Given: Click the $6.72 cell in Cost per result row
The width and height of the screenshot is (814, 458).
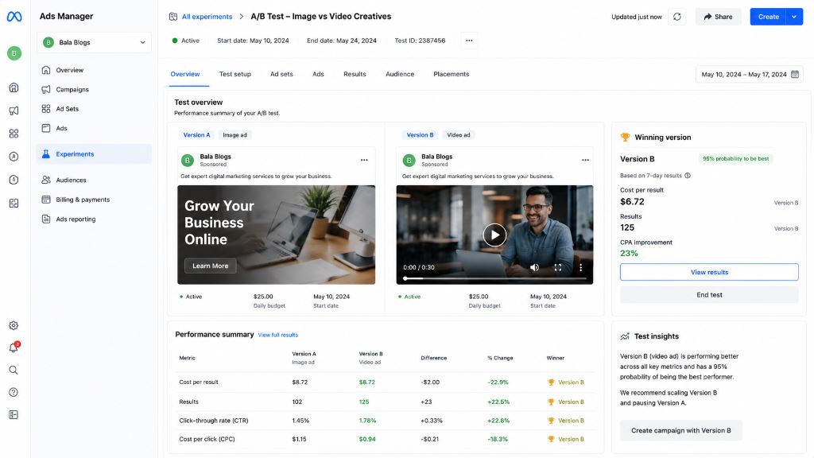Looking at the screenshot, I should pyautogui.click(x=367, y=382).
